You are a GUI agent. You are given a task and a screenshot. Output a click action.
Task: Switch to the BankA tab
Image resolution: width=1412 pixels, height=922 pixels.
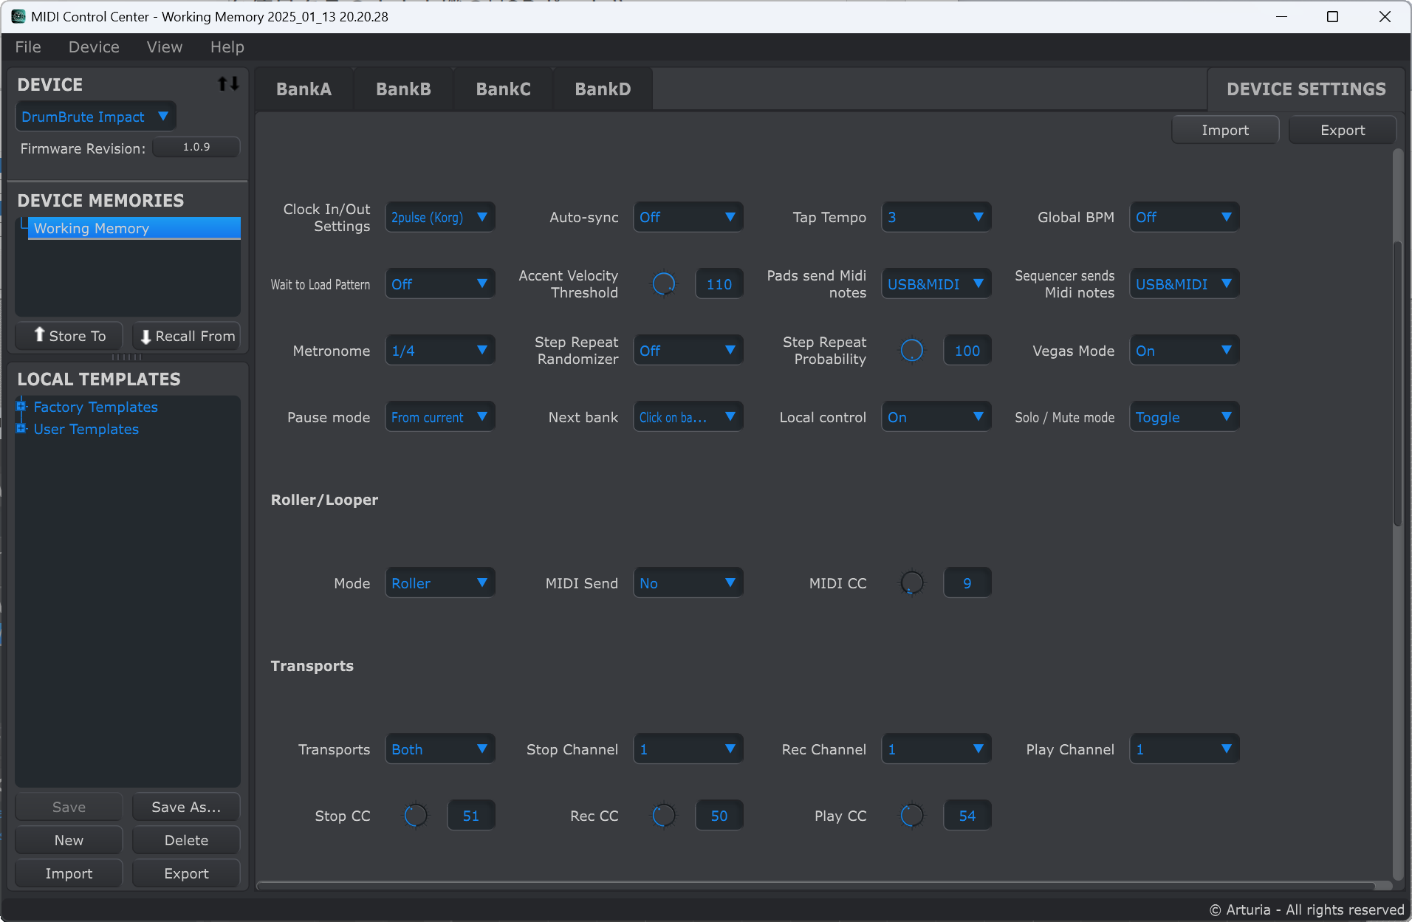pos(304,89)
